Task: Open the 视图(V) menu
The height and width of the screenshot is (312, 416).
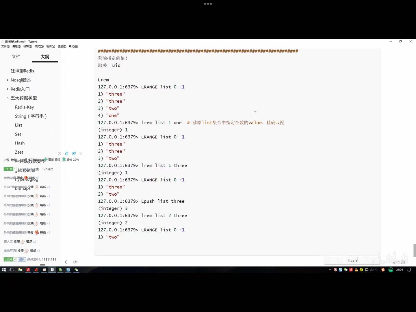Action: pyautogui.click(x=51, y=46)
